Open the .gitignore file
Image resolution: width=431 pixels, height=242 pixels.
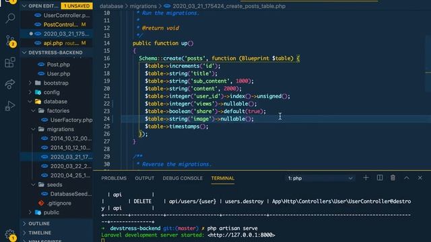[59, 203]
